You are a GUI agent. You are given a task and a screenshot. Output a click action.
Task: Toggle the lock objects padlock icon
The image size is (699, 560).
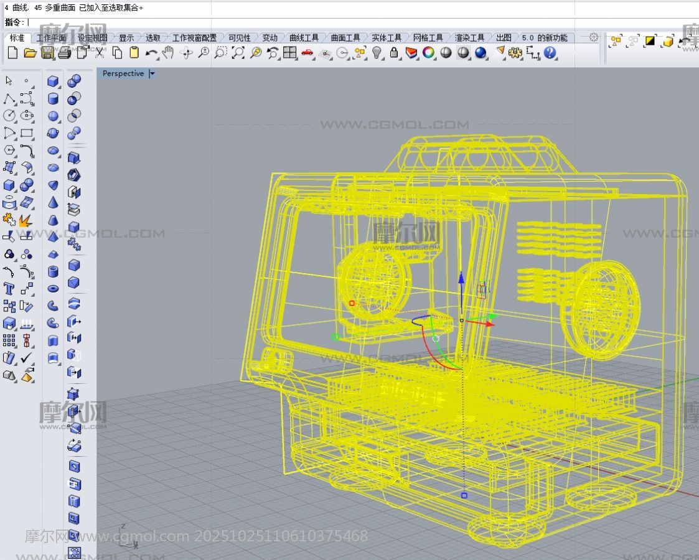pyautogui.click(x=394, y=53)
